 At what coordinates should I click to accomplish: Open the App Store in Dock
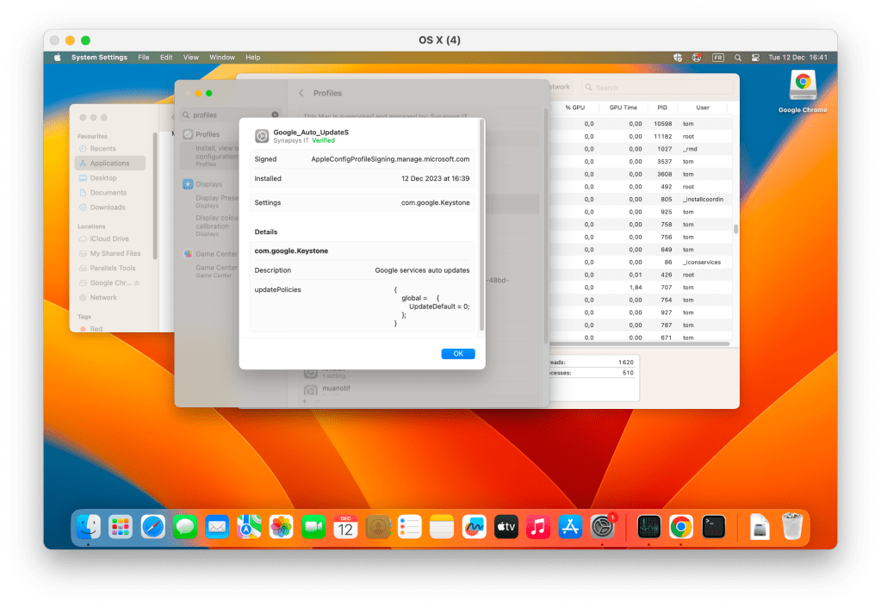[x=570, y=526]
